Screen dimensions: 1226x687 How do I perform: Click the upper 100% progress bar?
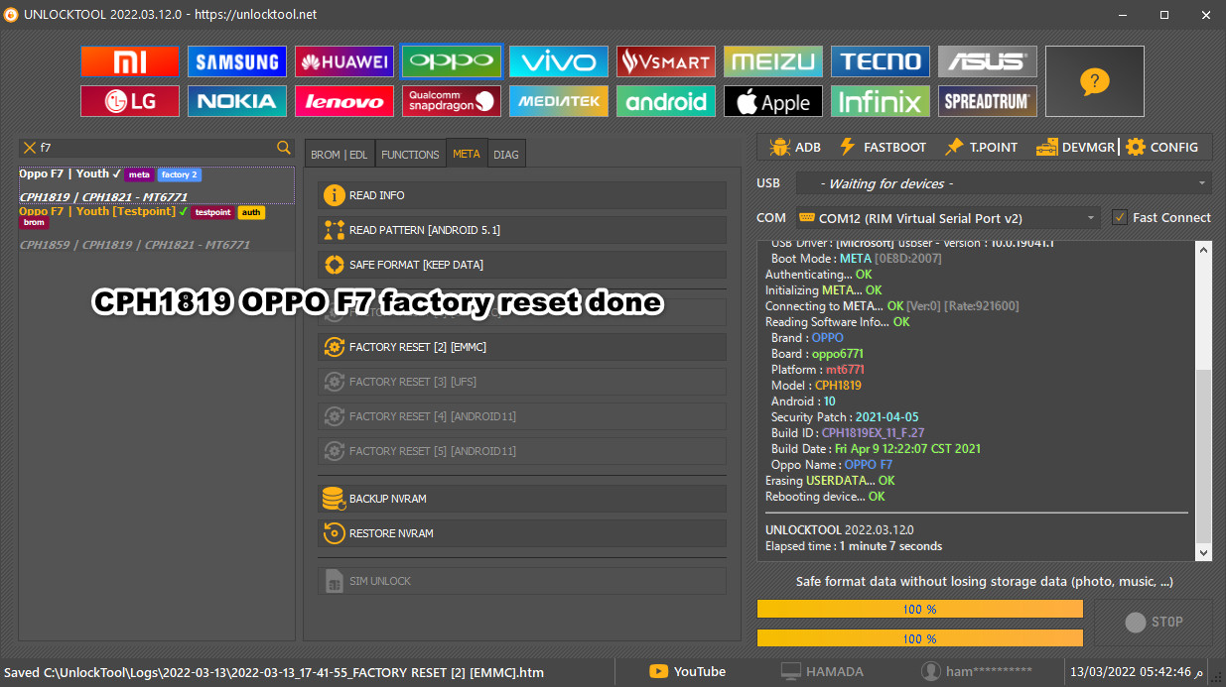pos(919,609)
